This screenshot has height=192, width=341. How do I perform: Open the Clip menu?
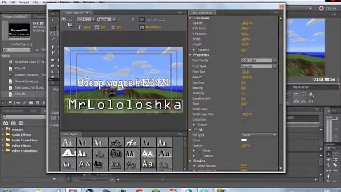pyautogui.click(x=36, y=2)
